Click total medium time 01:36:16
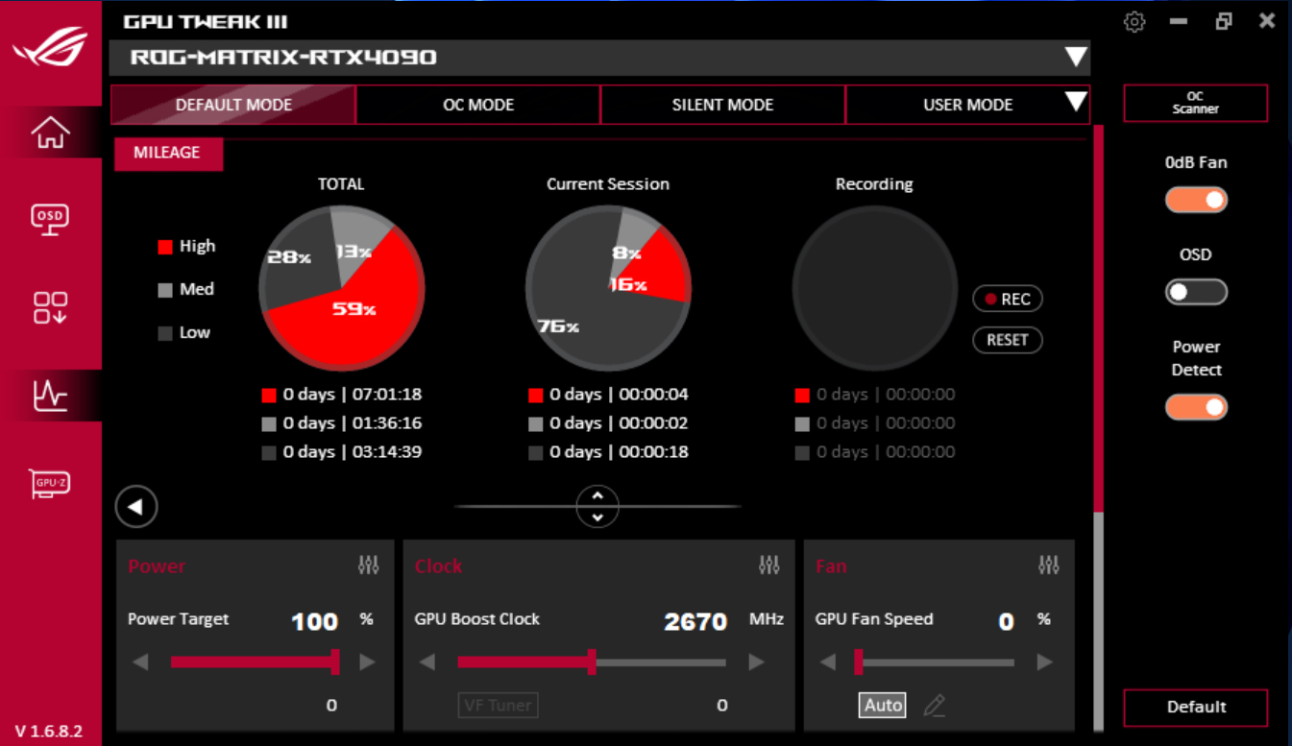The image size is (1292, 746). [x=387, y=423]
